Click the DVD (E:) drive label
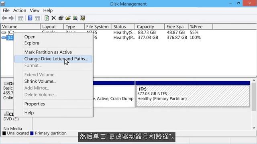Screen dimensions: 257x144 tap(11, 119)
